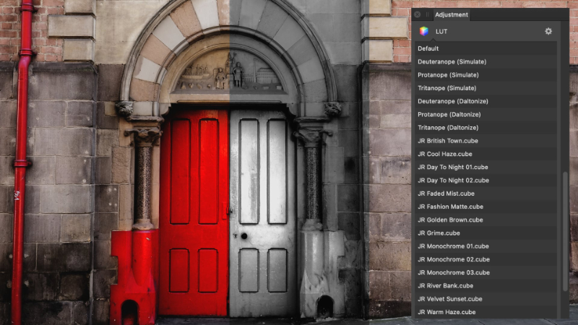
Task: Select JR Monochrome 03.cube
Action: tap(486, 273)
